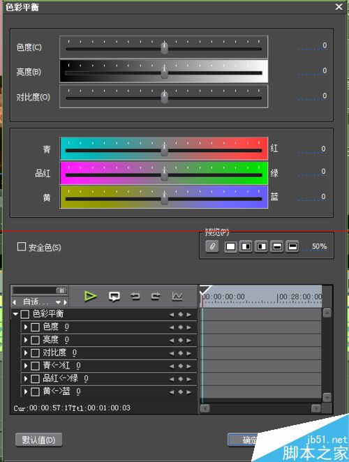
Task: Click the loop playback icon
Action: [x=114, y=297]
